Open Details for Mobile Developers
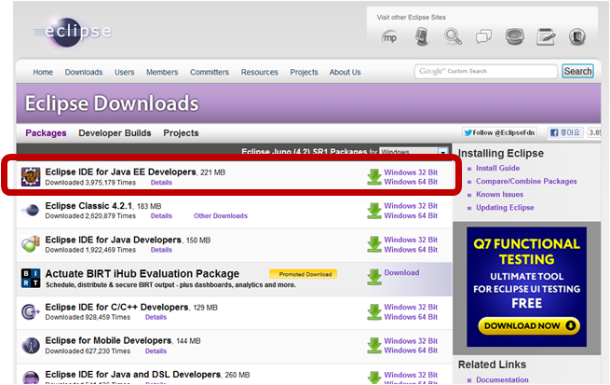Screen dimensions: 610x385 coord(156,351)
